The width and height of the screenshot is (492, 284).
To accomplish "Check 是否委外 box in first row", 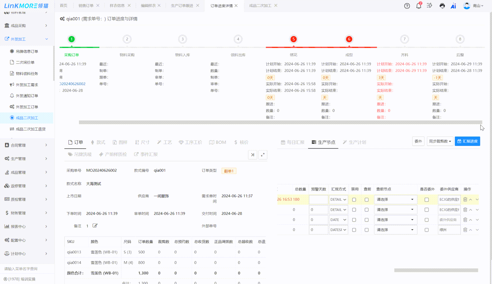I will click(x=427, y=200).
